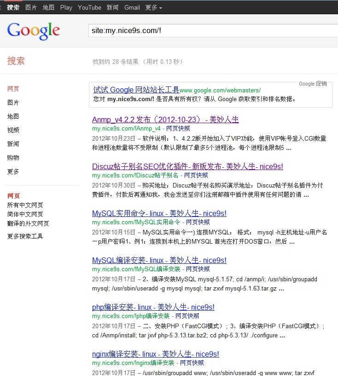Click the green URL my.nice9s.com/!Discuz帖子别名
This screenshot has height=376, width=338.
pyautogui.click(x=135, y=175)
